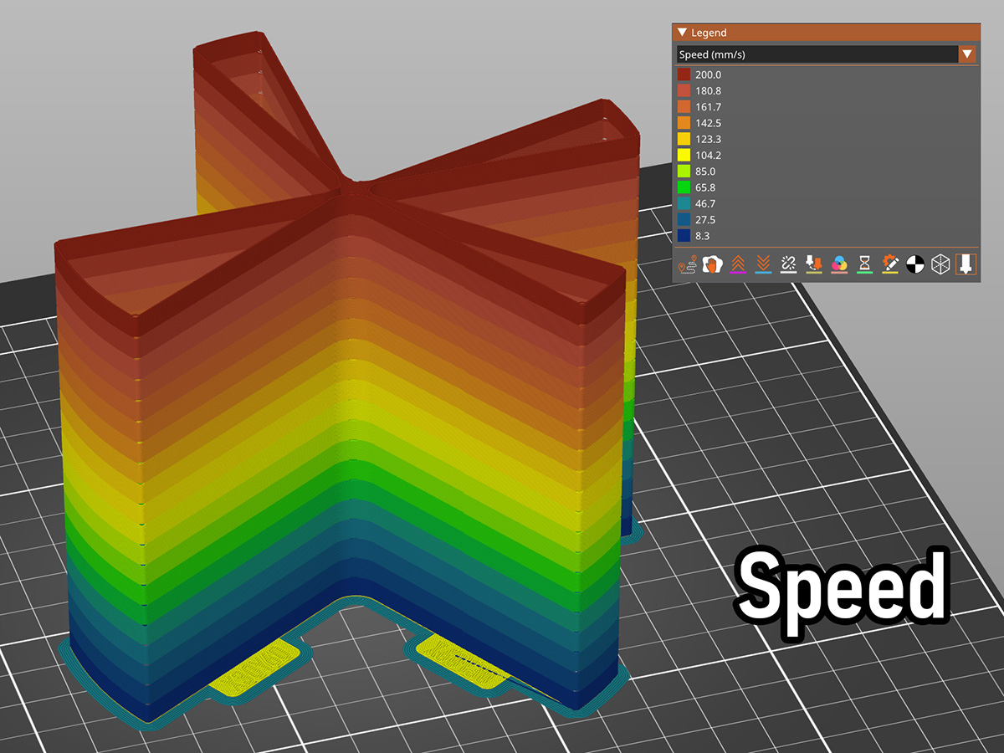Click the 8.3 dark blue swatch
Viewport: 1004px width, 753px height.
(684, 235)
